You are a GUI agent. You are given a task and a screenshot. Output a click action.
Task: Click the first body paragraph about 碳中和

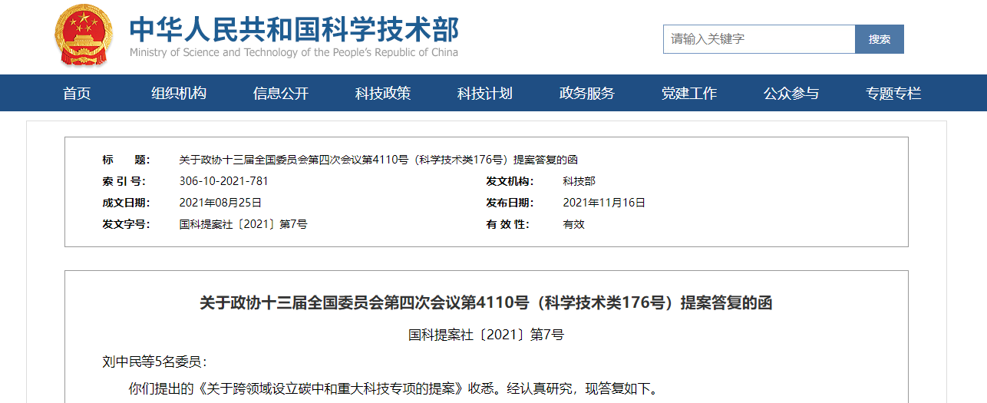tap(393, 388)
